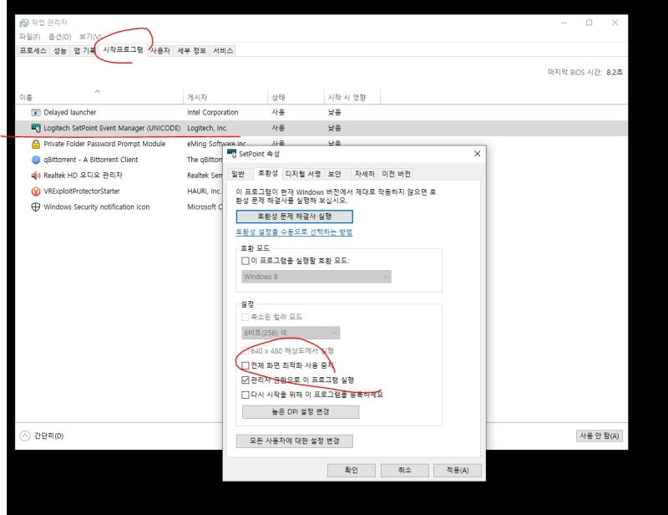Click the Logitech SetPoint Event Manager icon
Image resolution: width=668 pixels, height=515 pixels.
pyautogui.click(x=36, y=128)
